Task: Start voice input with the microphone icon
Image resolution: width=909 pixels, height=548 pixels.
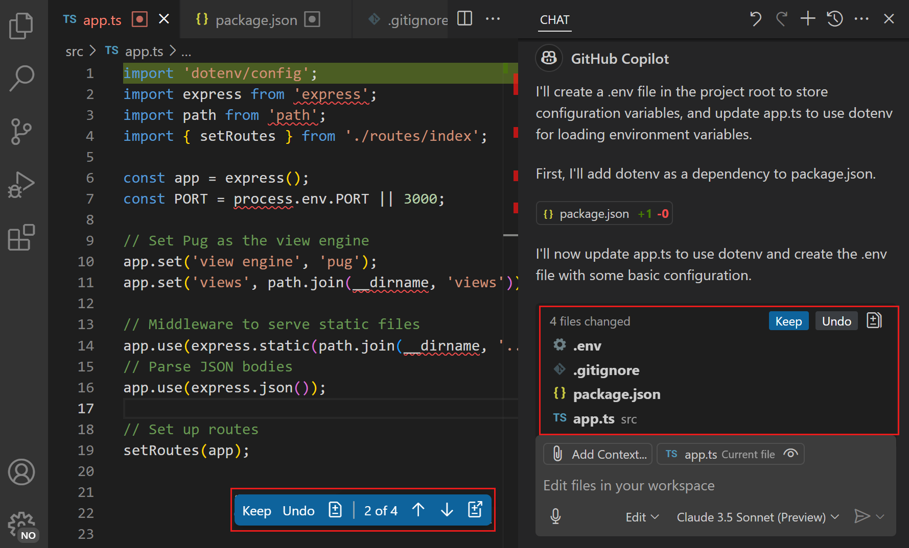Action: tap(555, 516)
